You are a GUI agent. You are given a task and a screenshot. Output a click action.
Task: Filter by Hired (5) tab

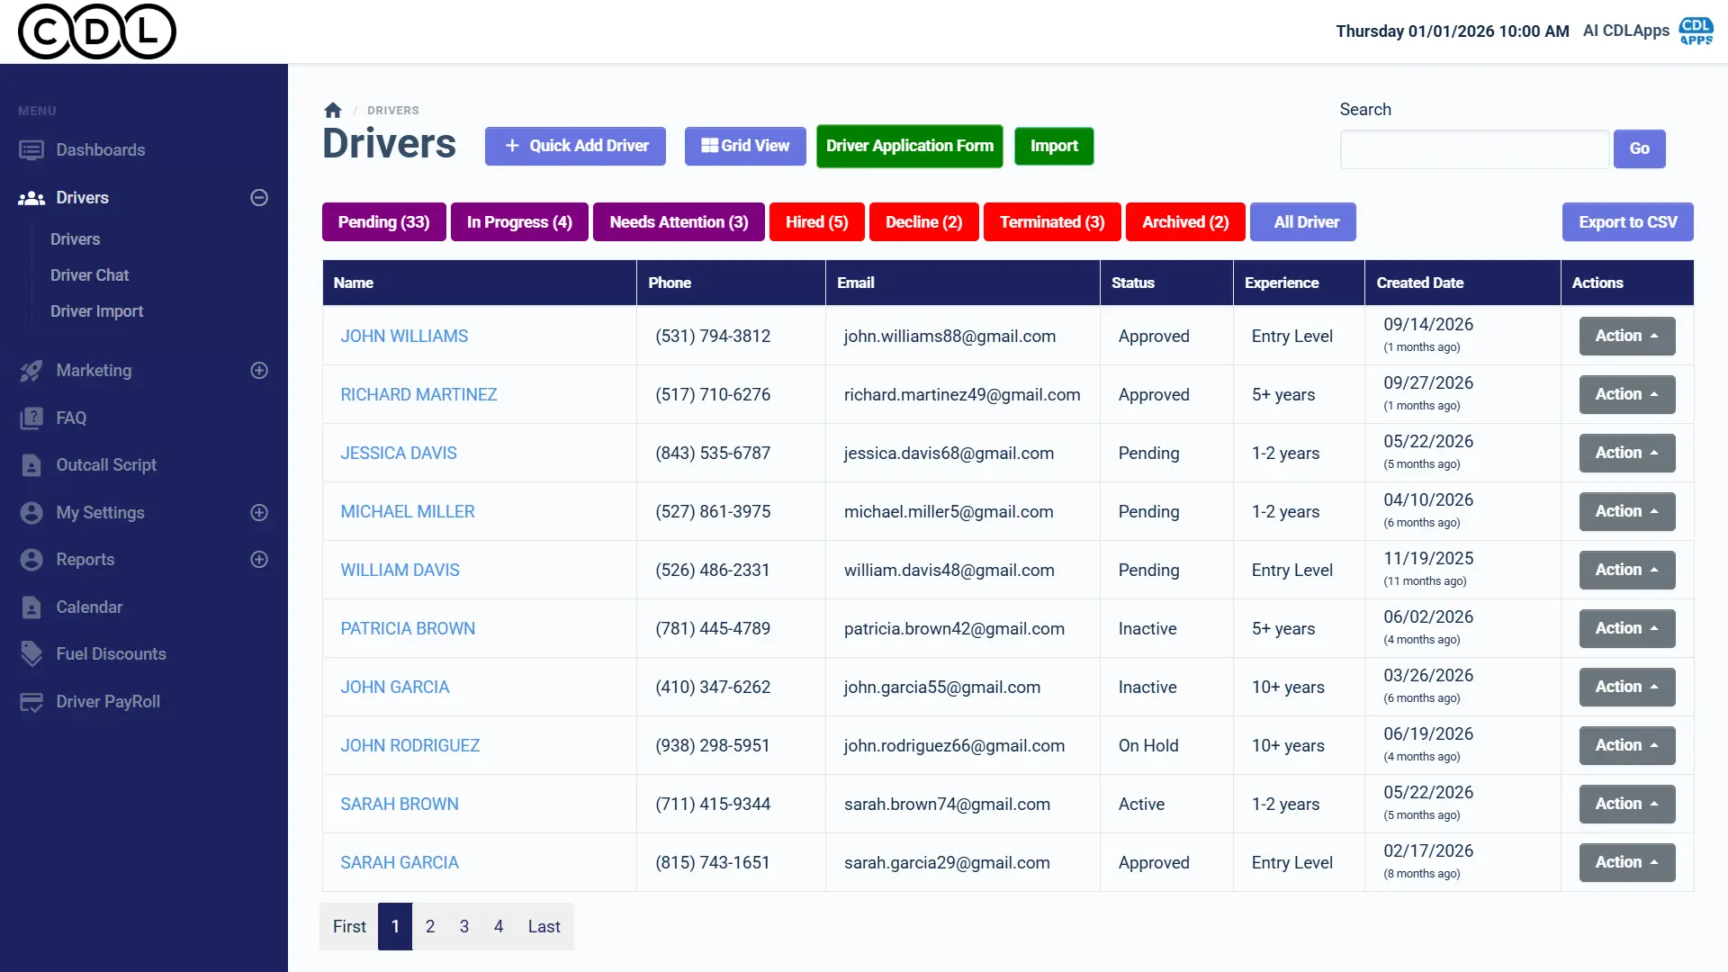click(817, 222)
